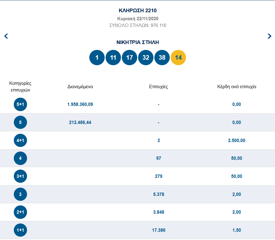Click the 3+1 category badge
Viewport: 275px width, 240px height.
coord(21,176)
